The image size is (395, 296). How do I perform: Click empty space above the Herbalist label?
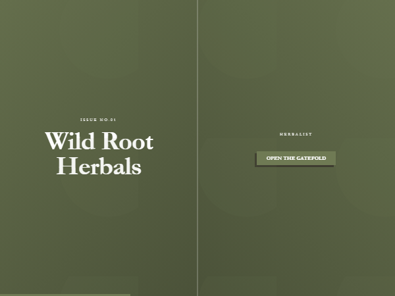pos(296,70)
